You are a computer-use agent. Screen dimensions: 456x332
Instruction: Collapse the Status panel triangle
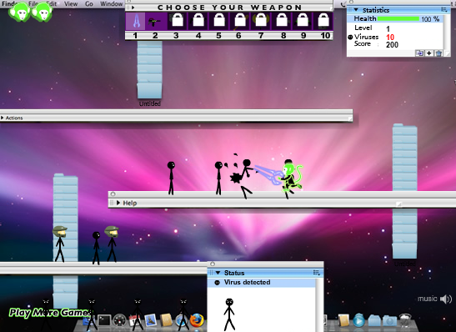[218, 273]
